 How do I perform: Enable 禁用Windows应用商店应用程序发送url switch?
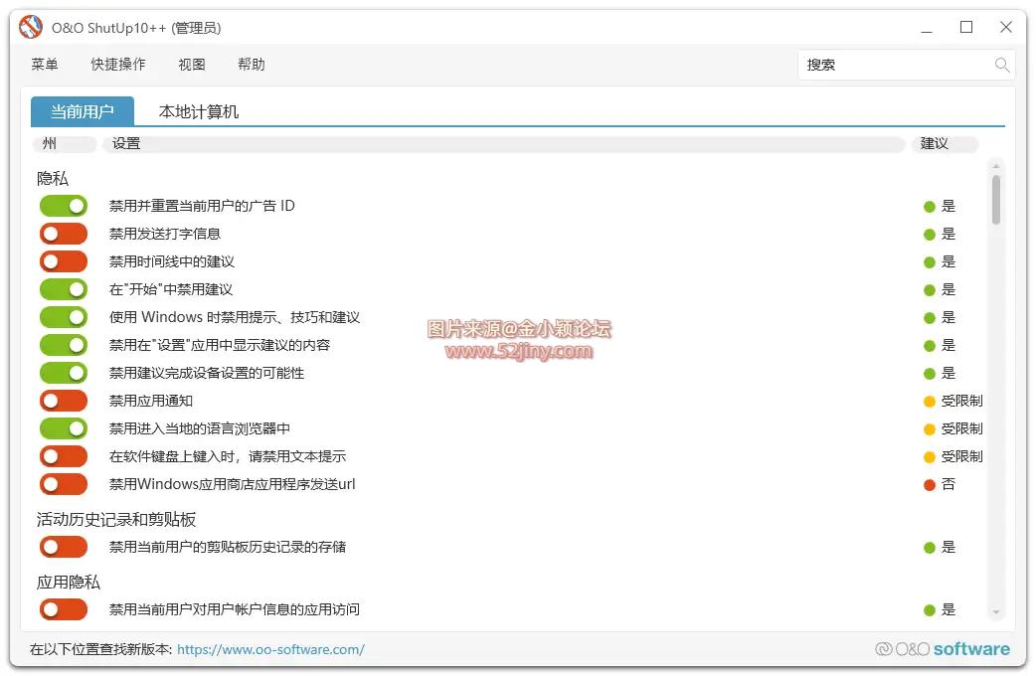point(64,484)
